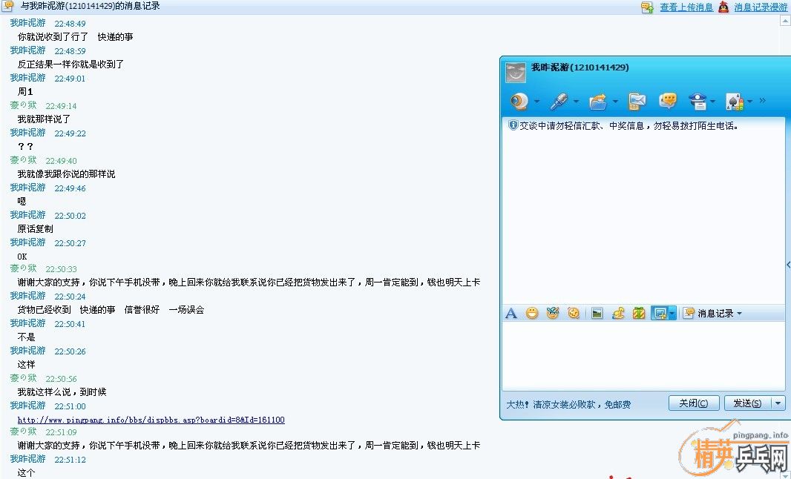Click the timestamp 22:50:41
Image resolution: width=791 pixels, height=479 pixels.
[70, 324]
